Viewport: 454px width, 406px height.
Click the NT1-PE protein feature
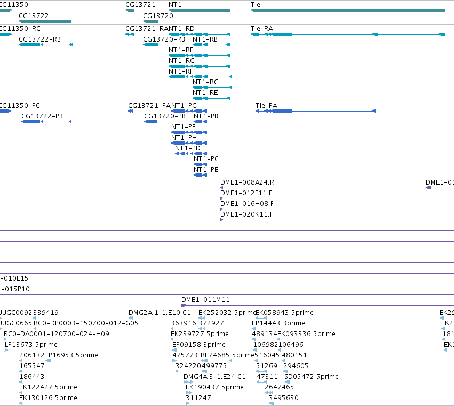200,175
